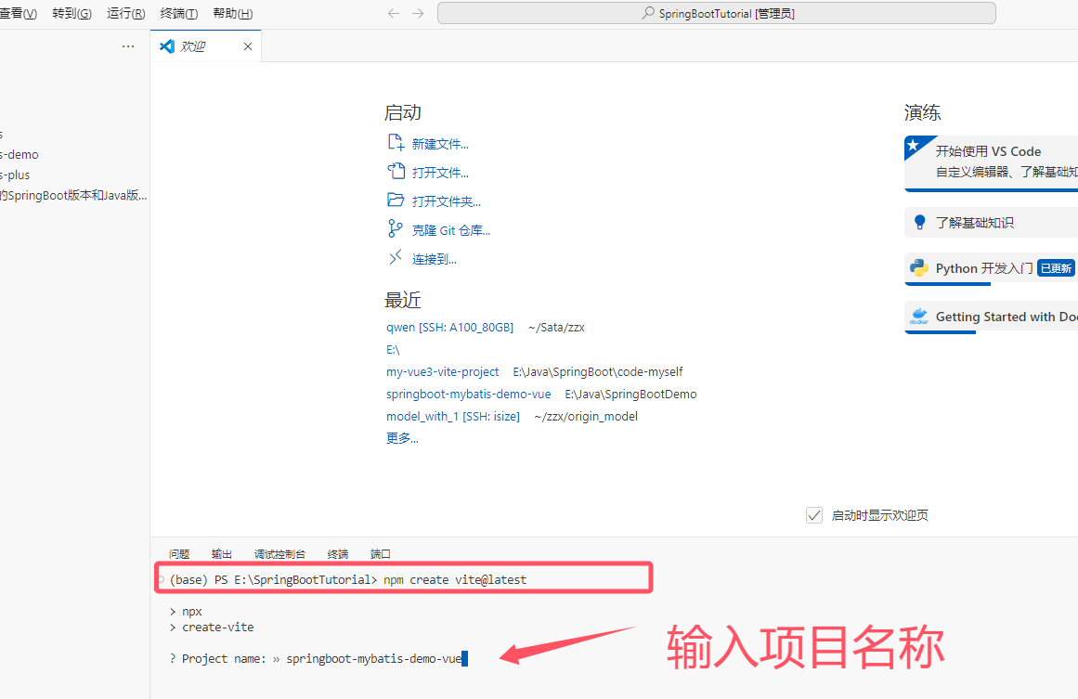1078x699 pixels.
Task: Open the 了解基础知识 walkthrough
Action: [991, 223]
